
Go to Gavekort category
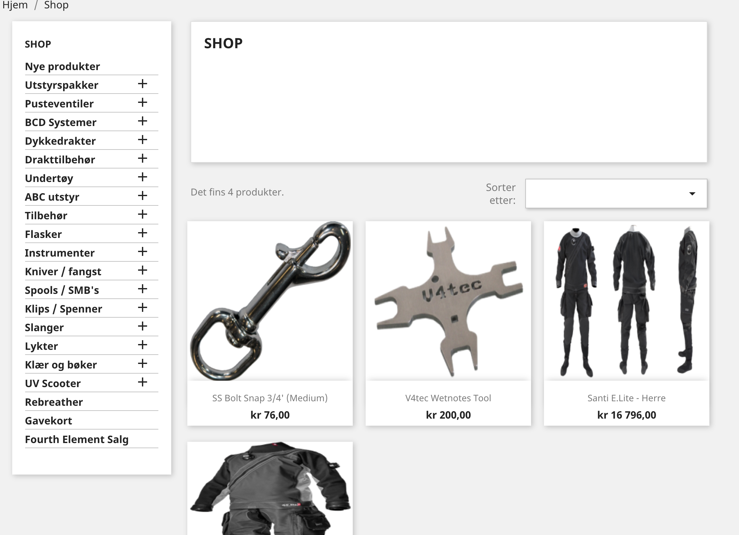tap(49, 421)
